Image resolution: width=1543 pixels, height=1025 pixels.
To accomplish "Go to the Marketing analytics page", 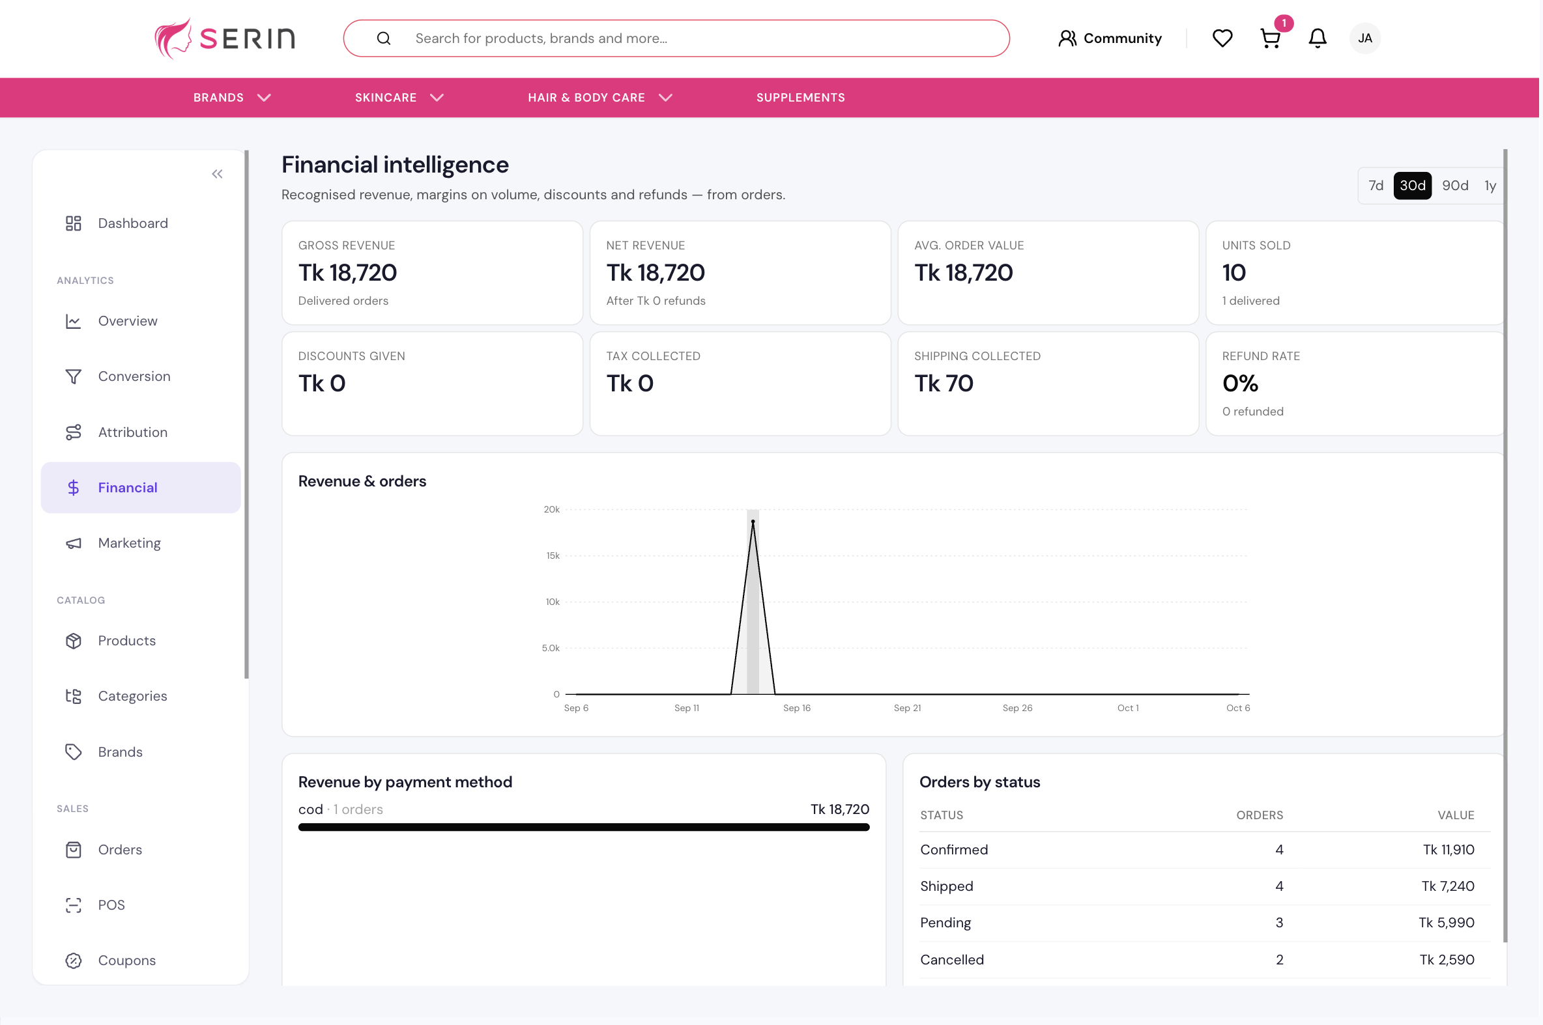I will (x=141, y=543).
